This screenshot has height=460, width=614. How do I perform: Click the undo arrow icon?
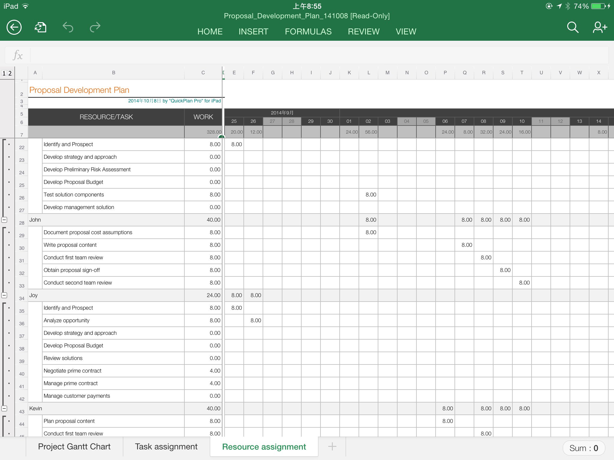(68, 28)
